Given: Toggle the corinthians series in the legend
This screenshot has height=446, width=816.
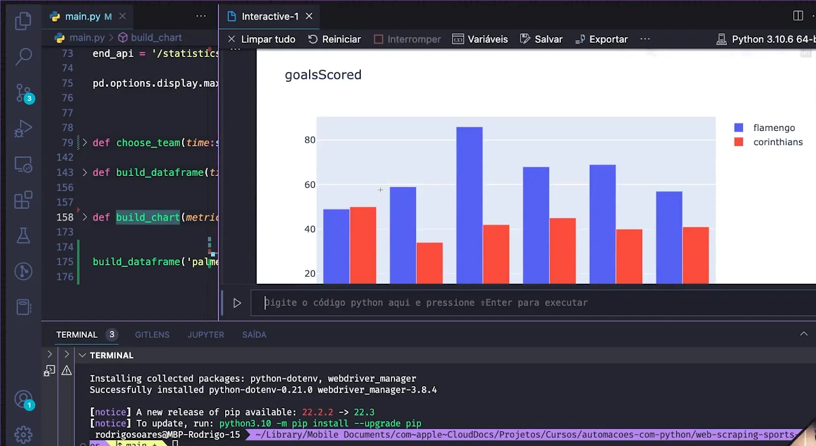Looking at the screenshot, I should tap(777, 142).
